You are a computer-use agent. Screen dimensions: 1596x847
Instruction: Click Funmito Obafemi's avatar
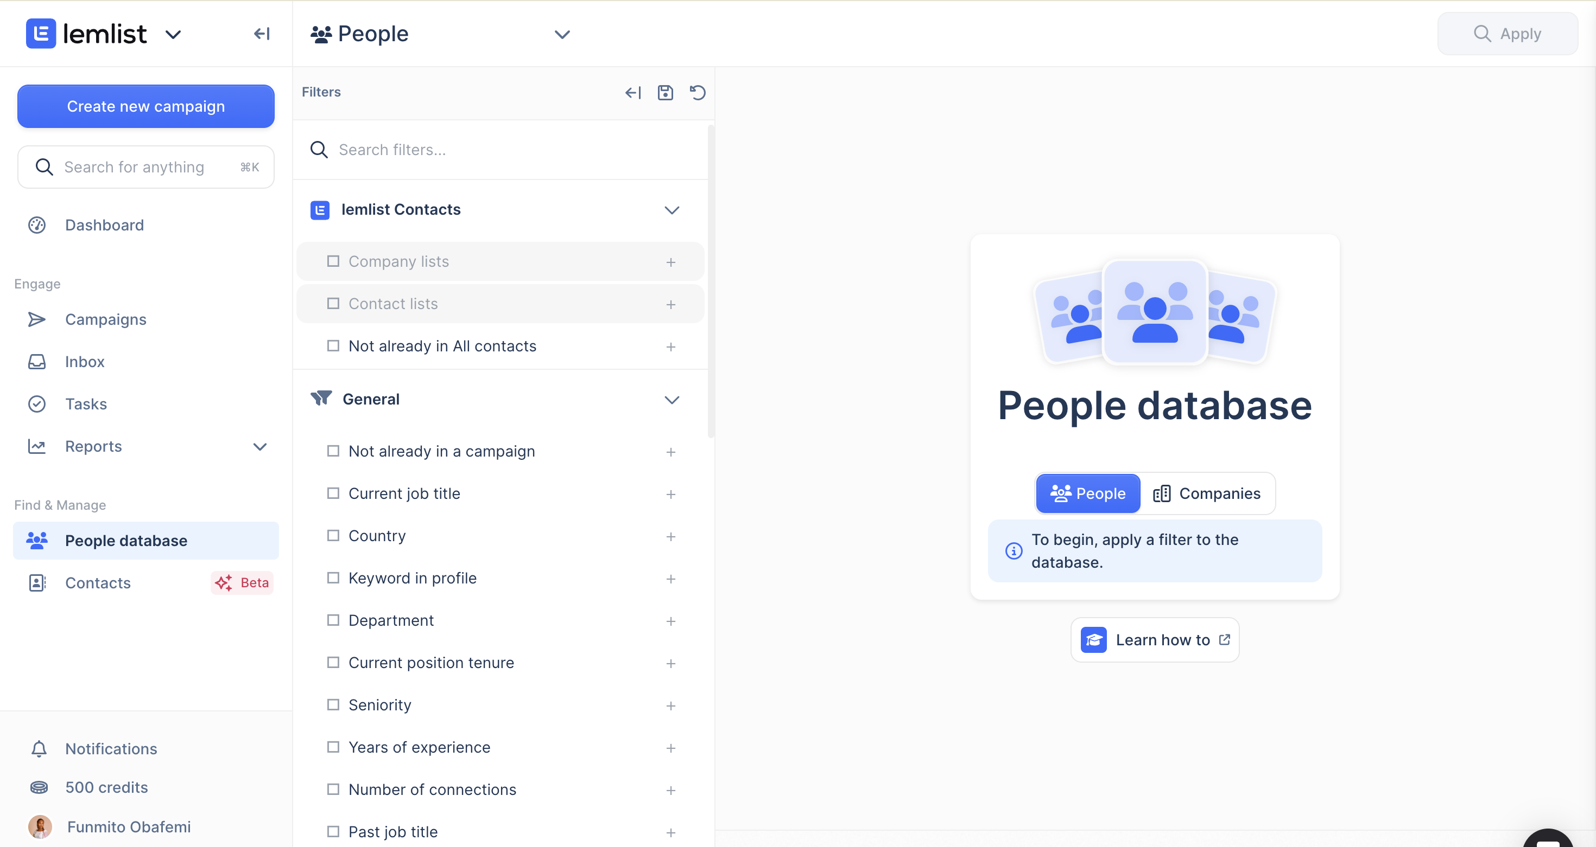(40, 827)
